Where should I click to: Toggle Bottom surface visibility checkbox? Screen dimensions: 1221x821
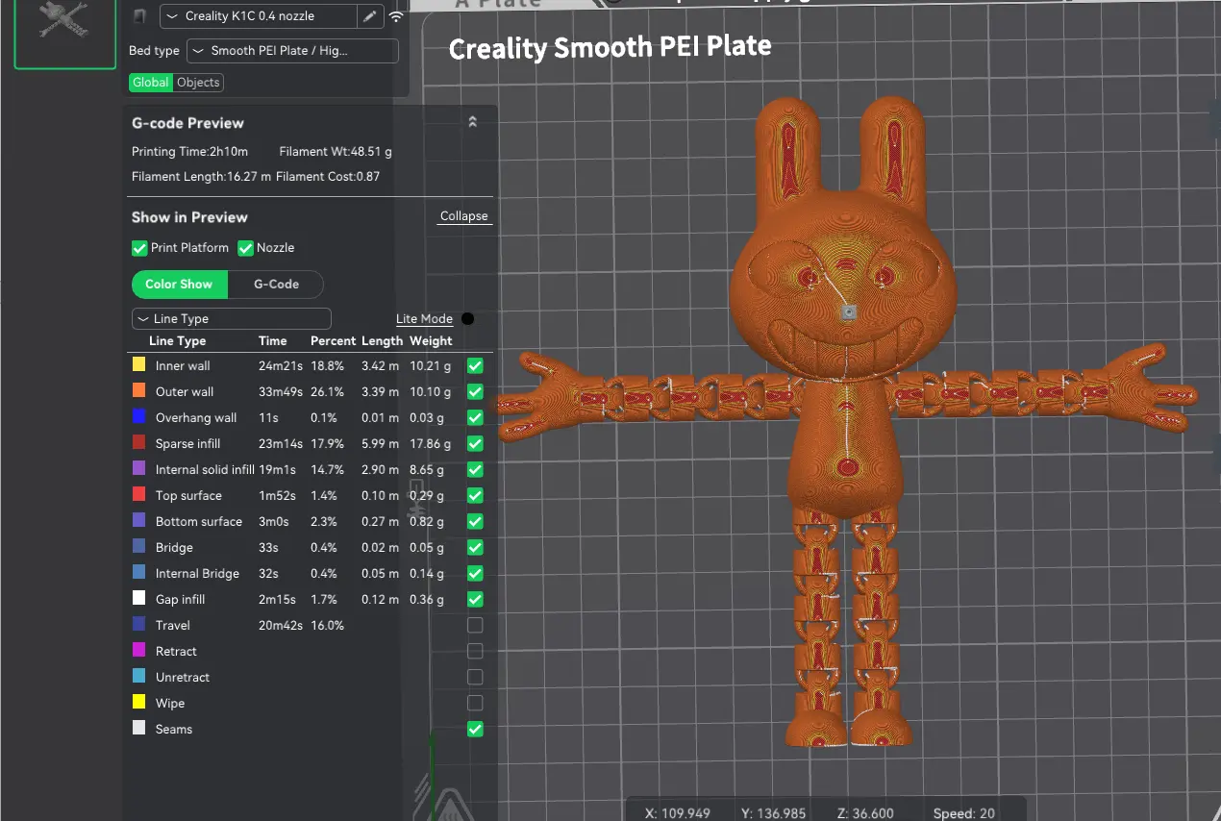coord(475,521)
